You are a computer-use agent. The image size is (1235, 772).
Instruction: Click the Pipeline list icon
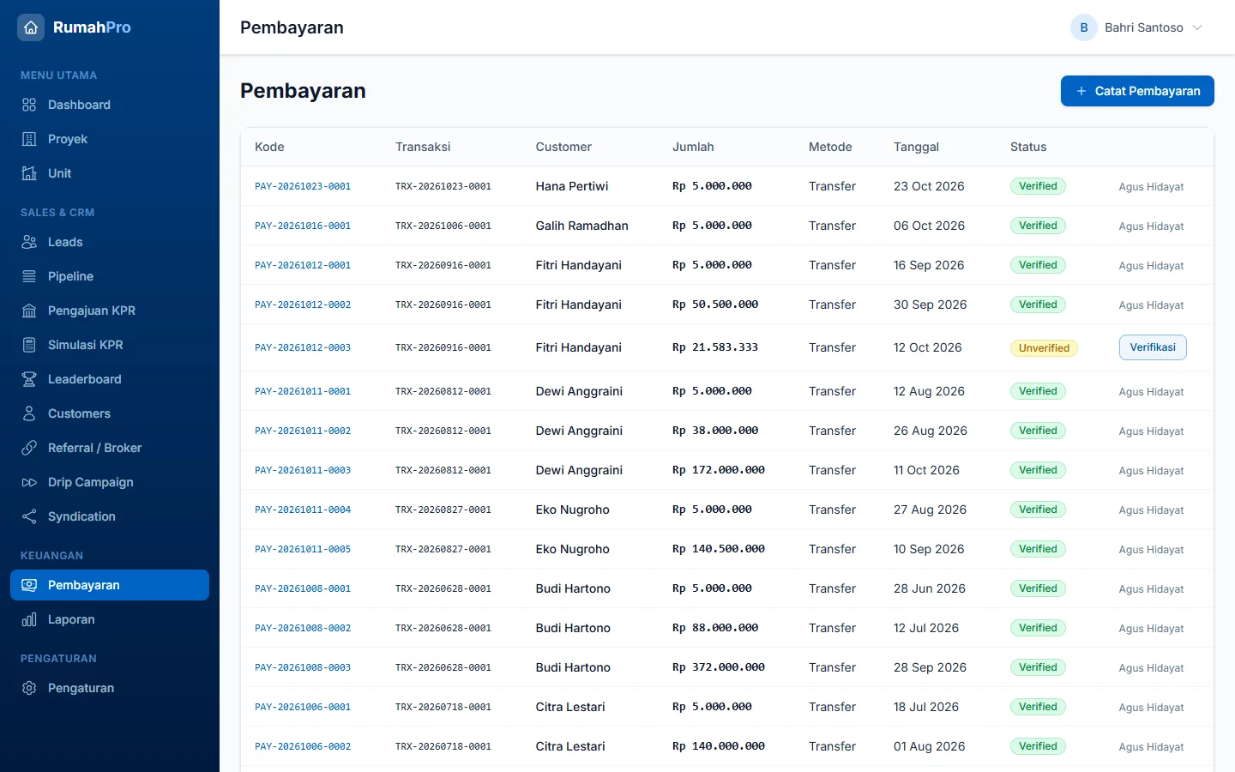(x=29, y=276)
